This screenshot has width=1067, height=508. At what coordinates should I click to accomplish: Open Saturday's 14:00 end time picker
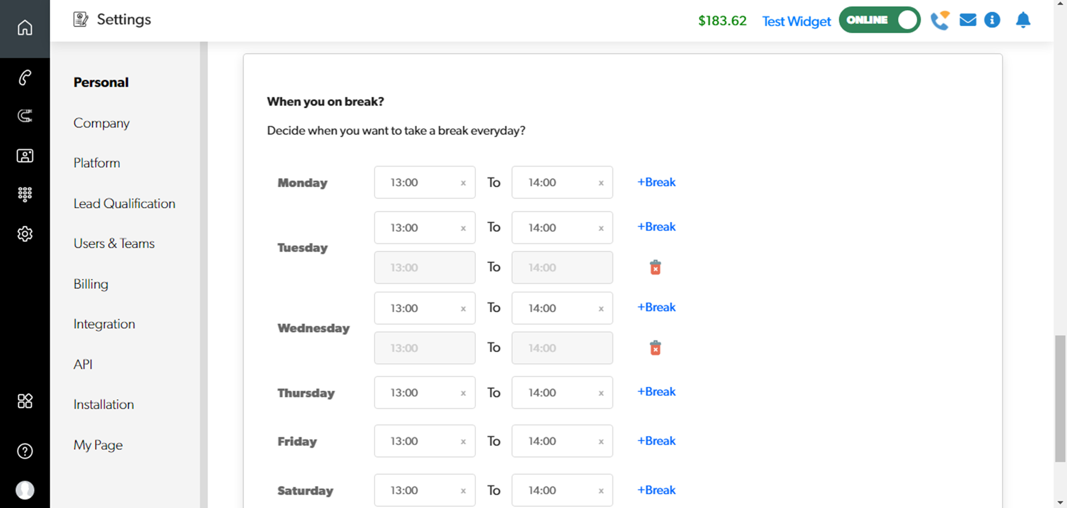point(555,490)
